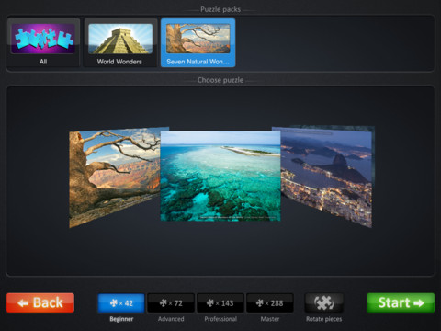The height and width of the screenshot is (331, 441).
Task: Choose the Rio harbor night puzzle
Action: coord(326,177)
